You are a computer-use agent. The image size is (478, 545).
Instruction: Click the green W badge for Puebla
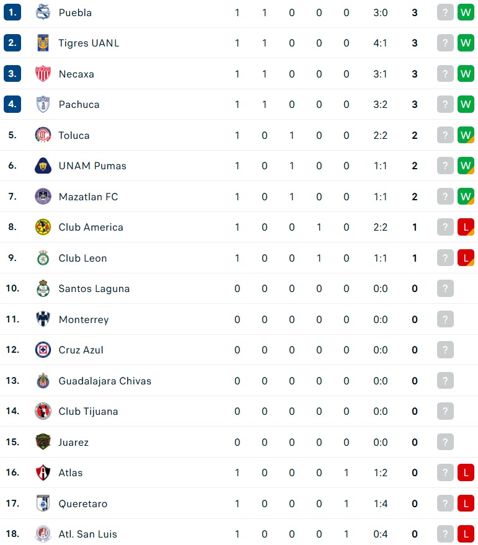466,12
